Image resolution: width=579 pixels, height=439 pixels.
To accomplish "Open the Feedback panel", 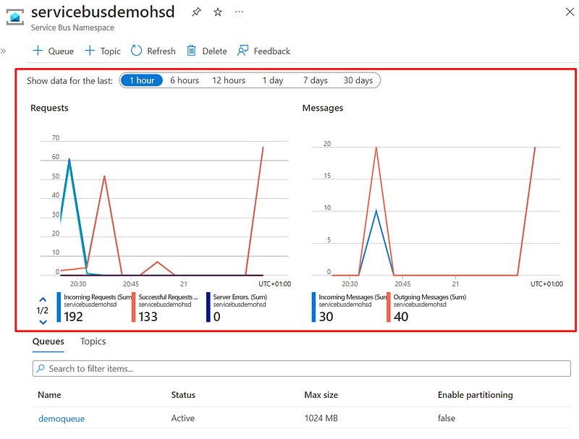I will click(x=263, y=51).
